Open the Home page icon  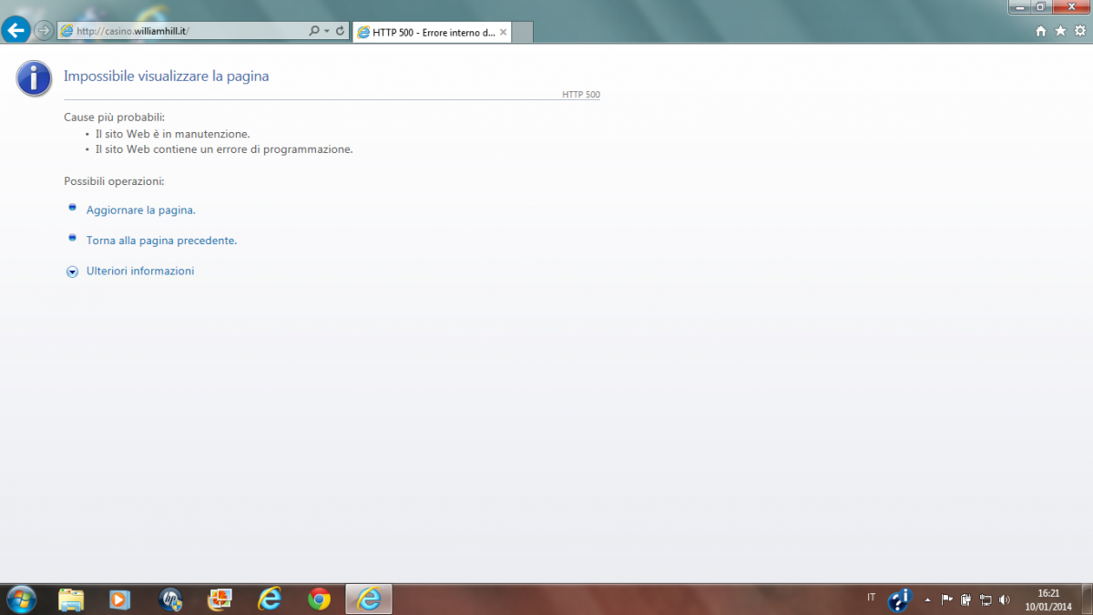(1041, 31)
